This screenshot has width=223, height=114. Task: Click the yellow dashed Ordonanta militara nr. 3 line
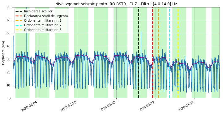click(x=178, y=53)
